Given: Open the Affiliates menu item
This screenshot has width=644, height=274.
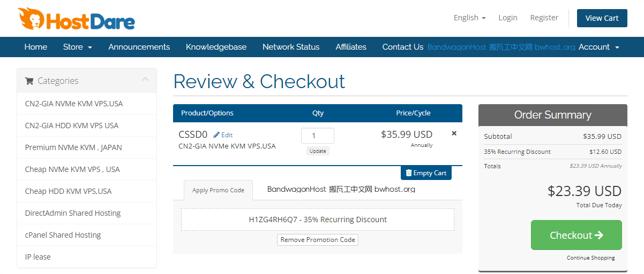Looking at the screenshot, I should click(x=351, y=47).
